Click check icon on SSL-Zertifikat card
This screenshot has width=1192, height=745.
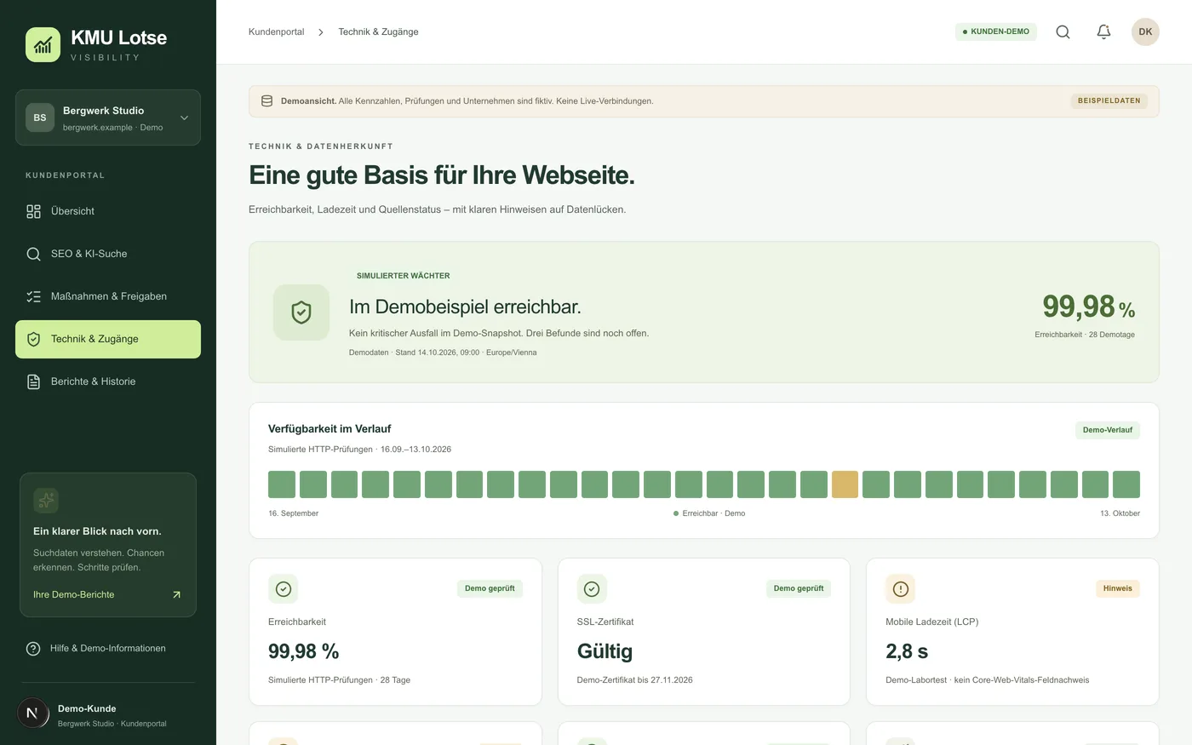coord(592,588)
